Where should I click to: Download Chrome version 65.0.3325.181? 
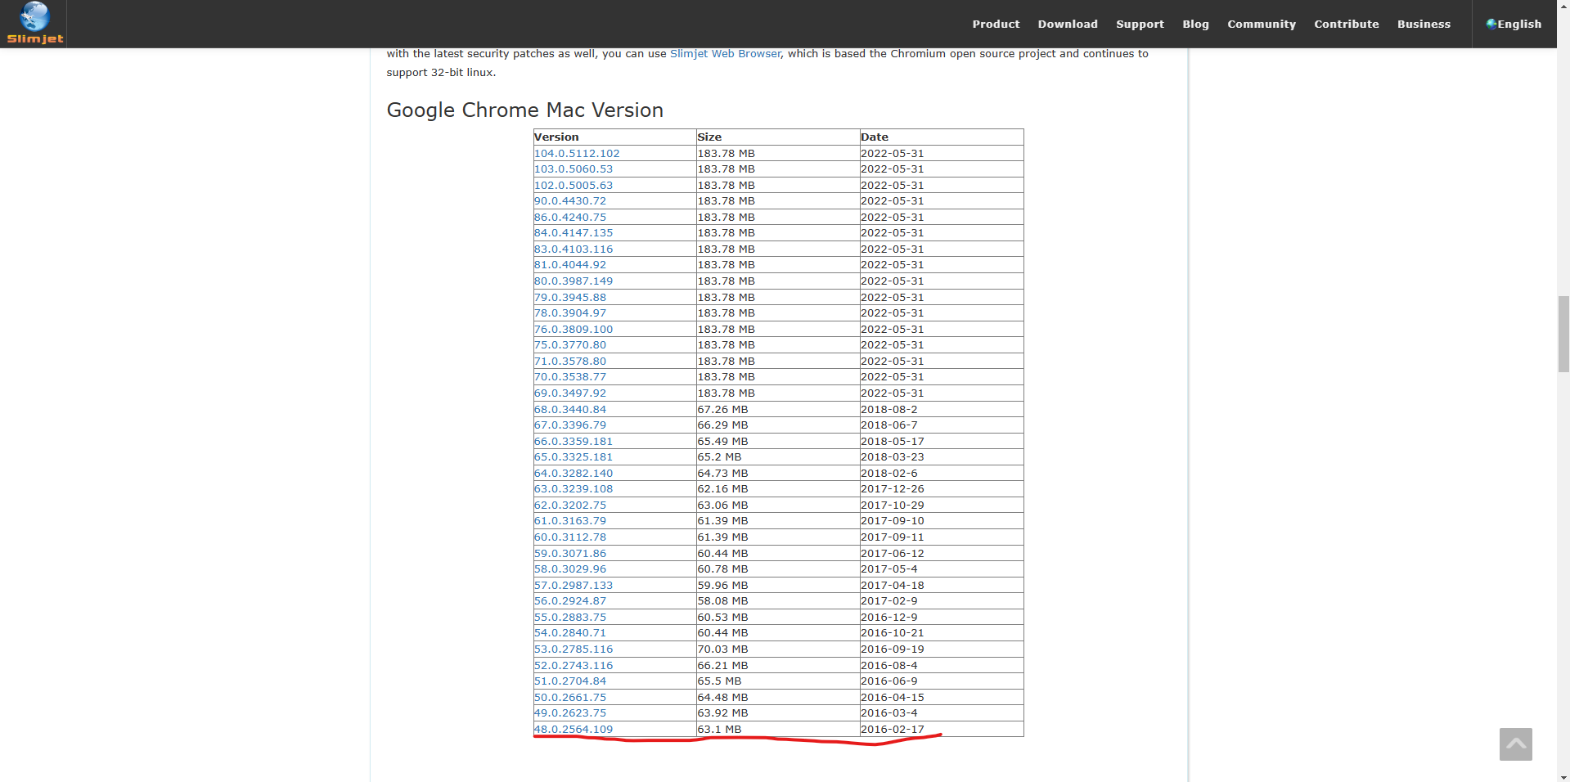click(574, 457)
